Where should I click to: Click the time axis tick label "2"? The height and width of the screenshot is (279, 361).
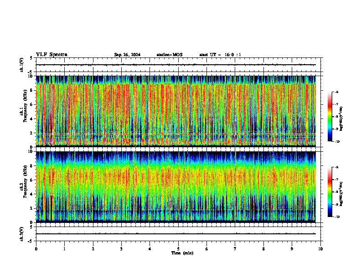point(93,249)
